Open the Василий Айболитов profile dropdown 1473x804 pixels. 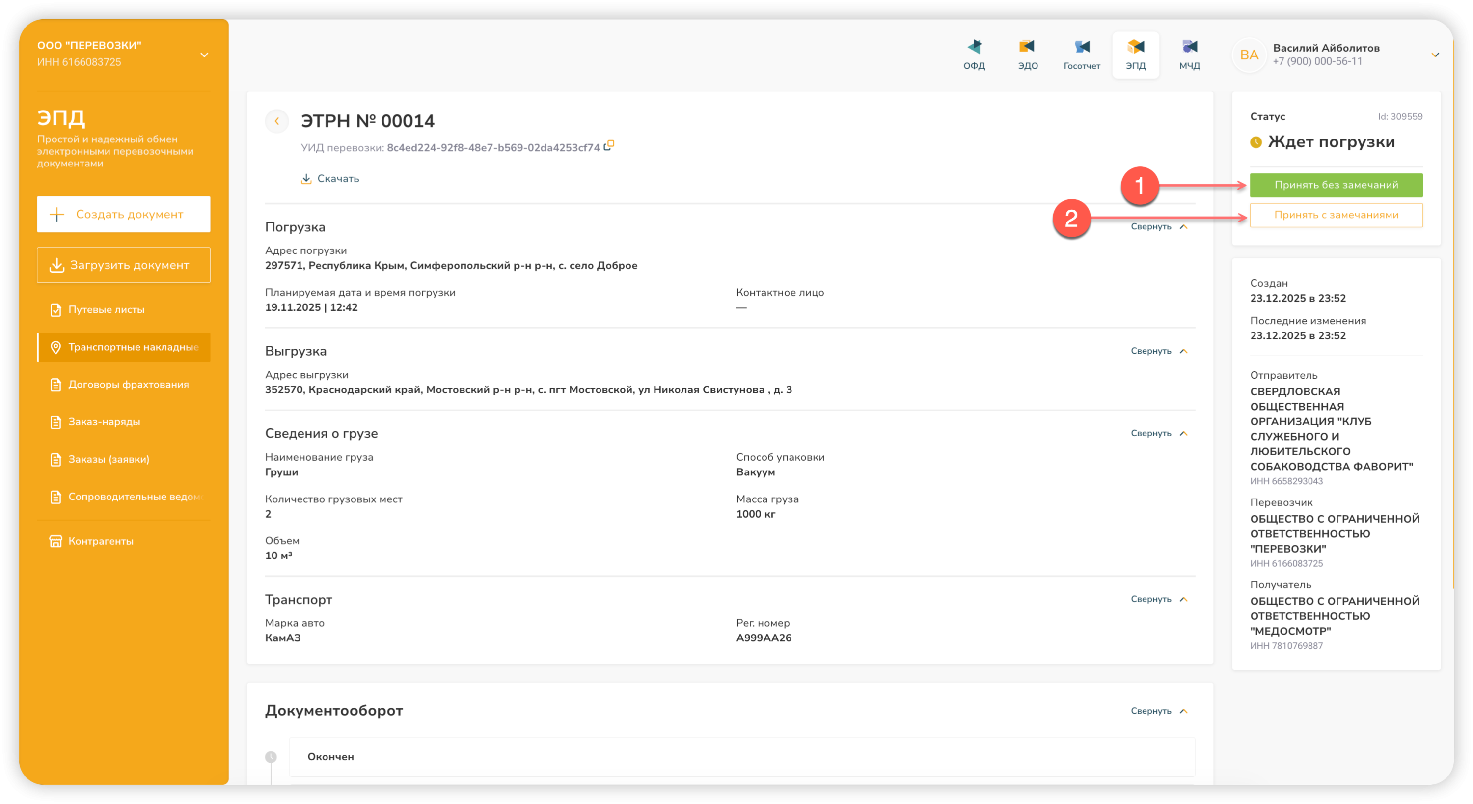pos(1434,55)
